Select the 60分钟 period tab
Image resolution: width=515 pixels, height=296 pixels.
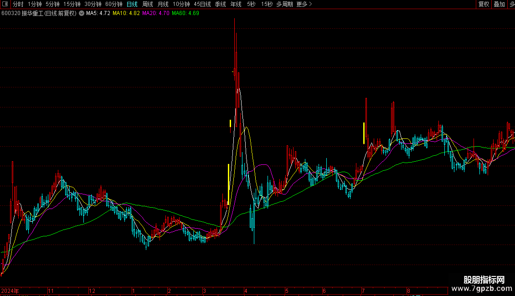coord(114,4)
